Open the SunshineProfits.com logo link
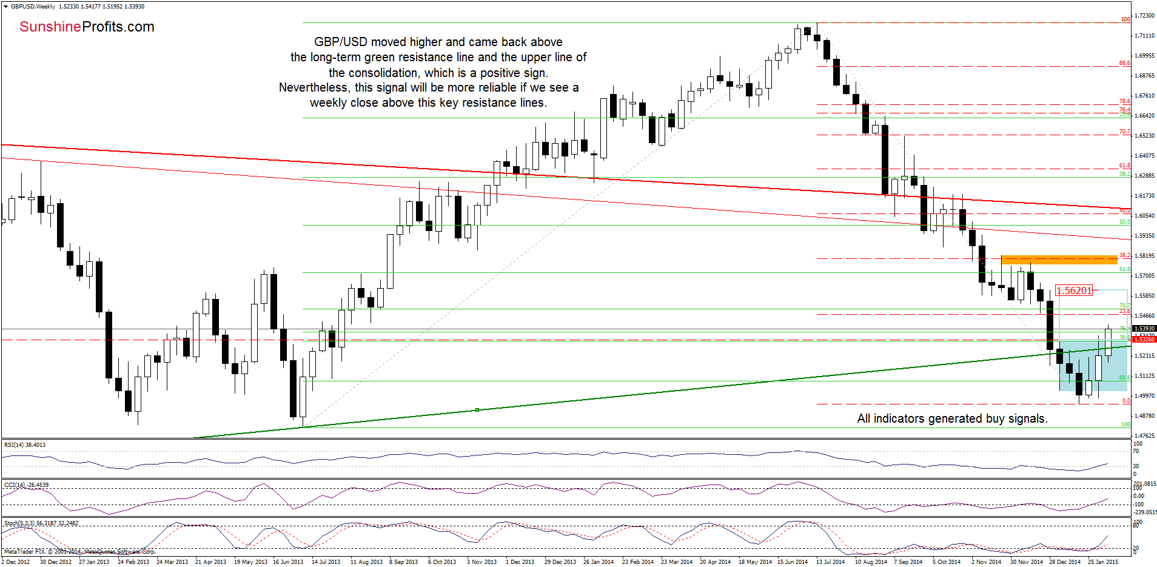 pyautogui.click(x=87, y=27)
